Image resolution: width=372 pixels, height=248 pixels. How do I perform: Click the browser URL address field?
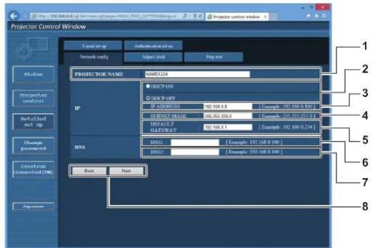point(106,16)
